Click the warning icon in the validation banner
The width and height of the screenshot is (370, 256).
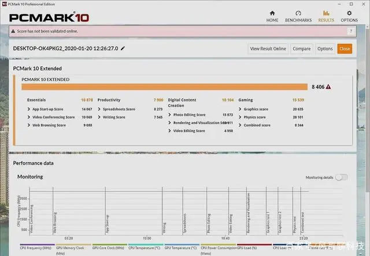coord(13,31)
